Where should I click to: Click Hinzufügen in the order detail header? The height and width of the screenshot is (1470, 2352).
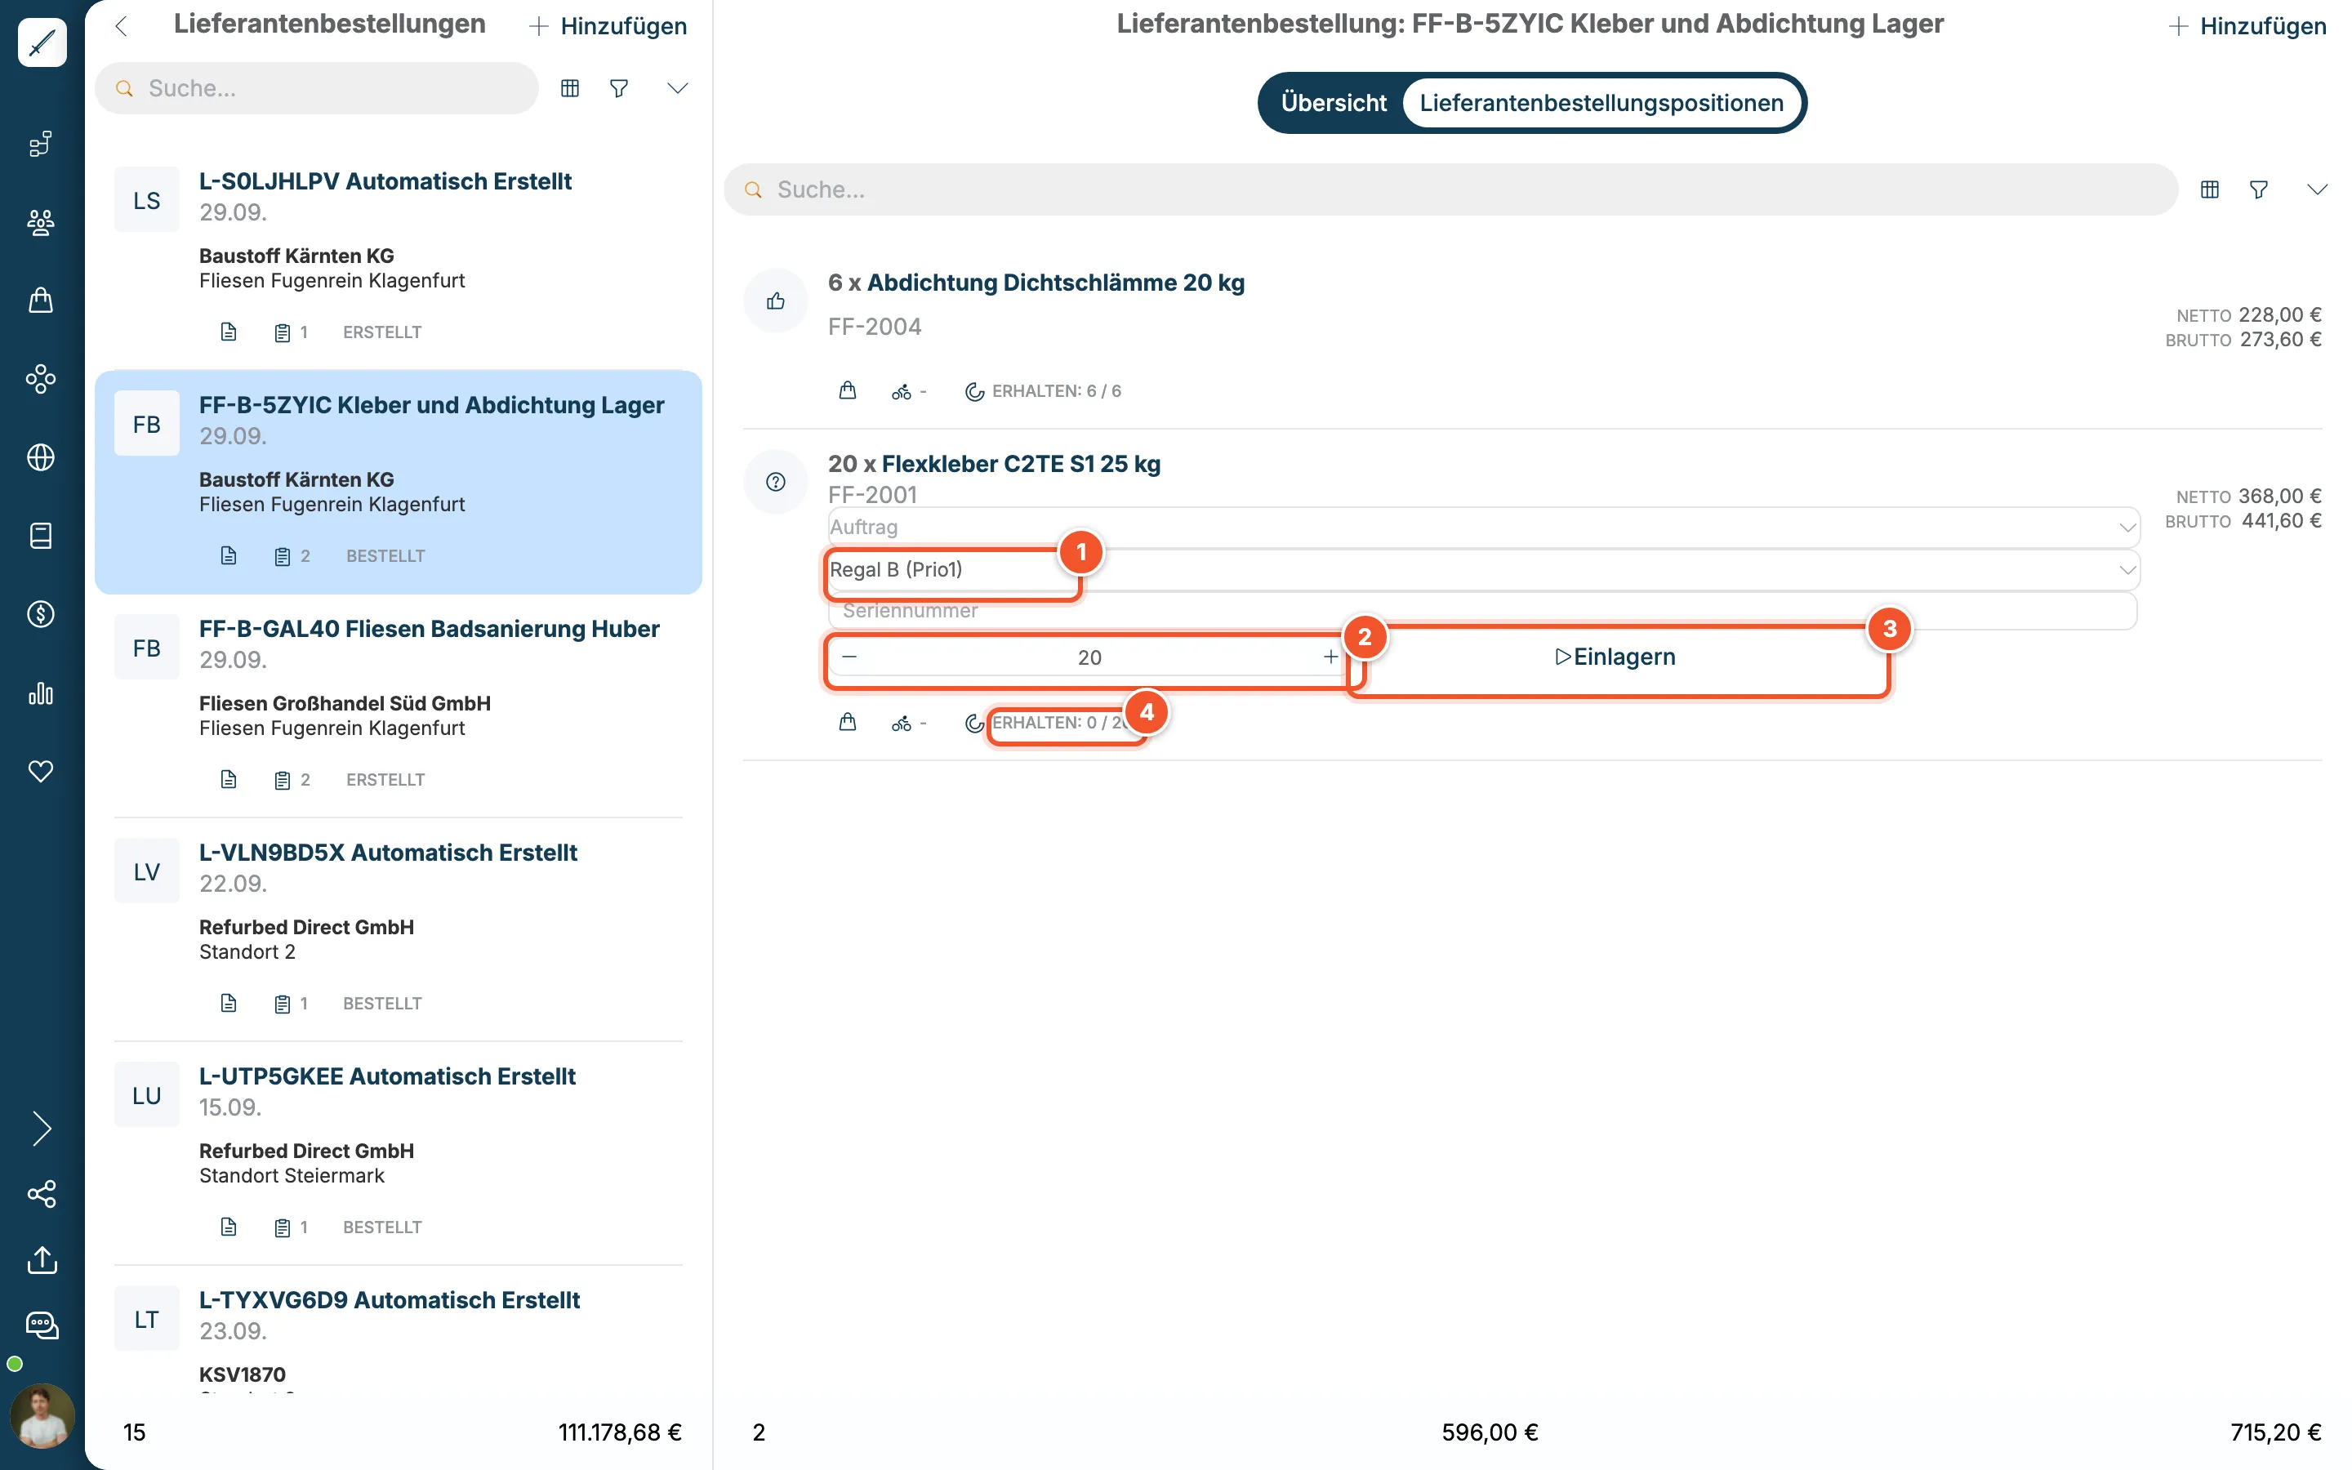click(x=2247, y=26)
